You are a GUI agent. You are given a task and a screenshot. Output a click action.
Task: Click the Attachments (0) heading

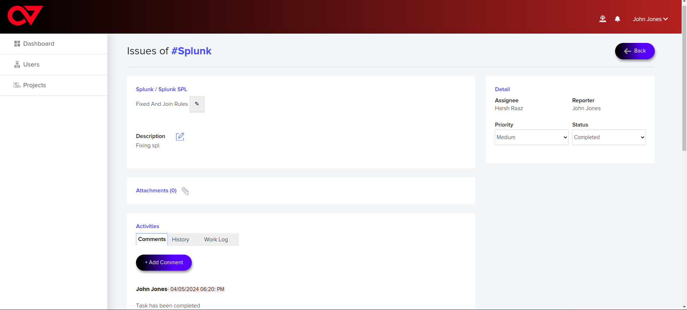pyautogui.click(x=156, y=191)
